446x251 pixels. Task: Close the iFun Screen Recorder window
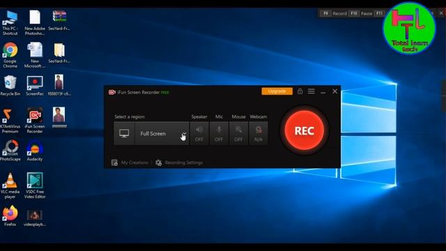[334, 91]
